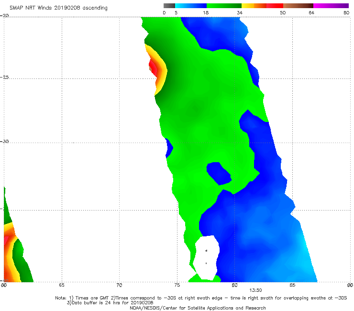Click the longitude label "90"
This screenshot has height=311, width=354.
pos(350,285)
